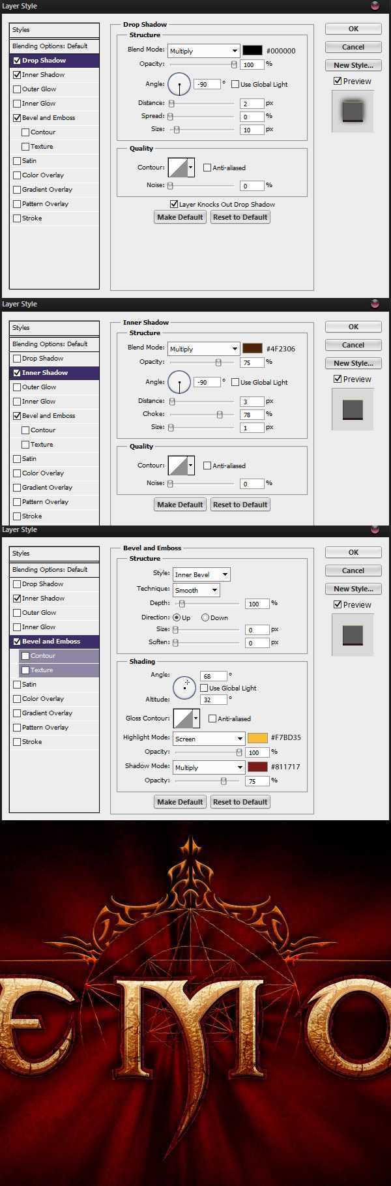
Task: Click the preview thumbnail in Drop Shadow dialog
Action: 353,111
